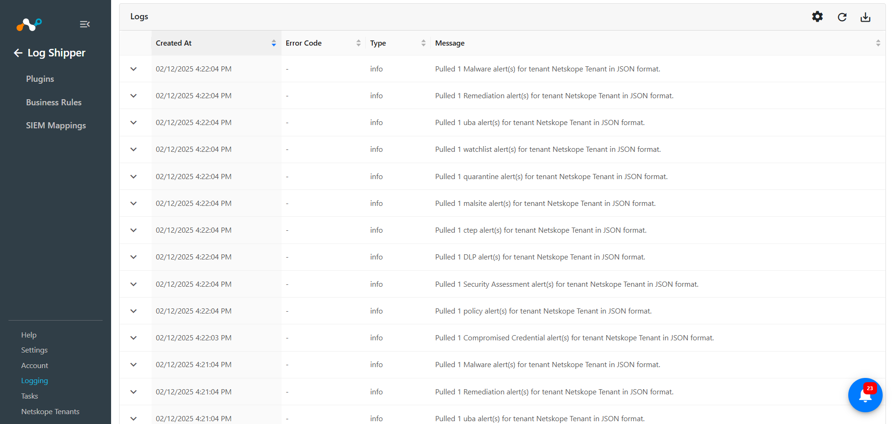893x424 pixels.
Task: Click the 'Pulled 1 Compromised Credential alert(s)' message
Action: click(574, 338)
